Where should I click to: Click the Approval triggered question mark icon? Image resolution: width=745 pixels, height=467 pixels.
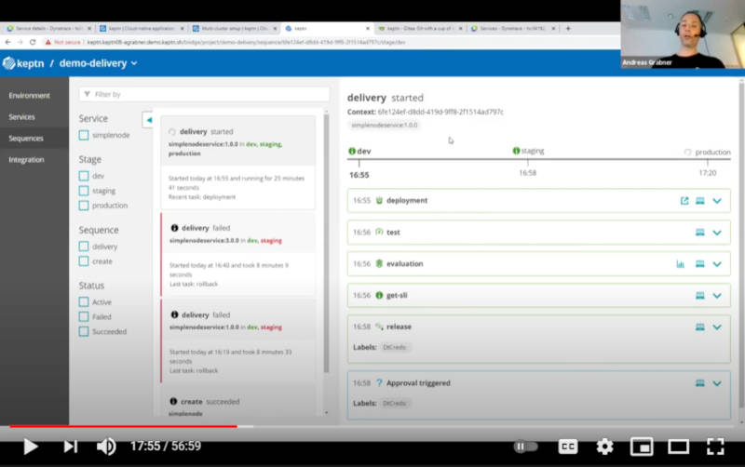(379, 382)
